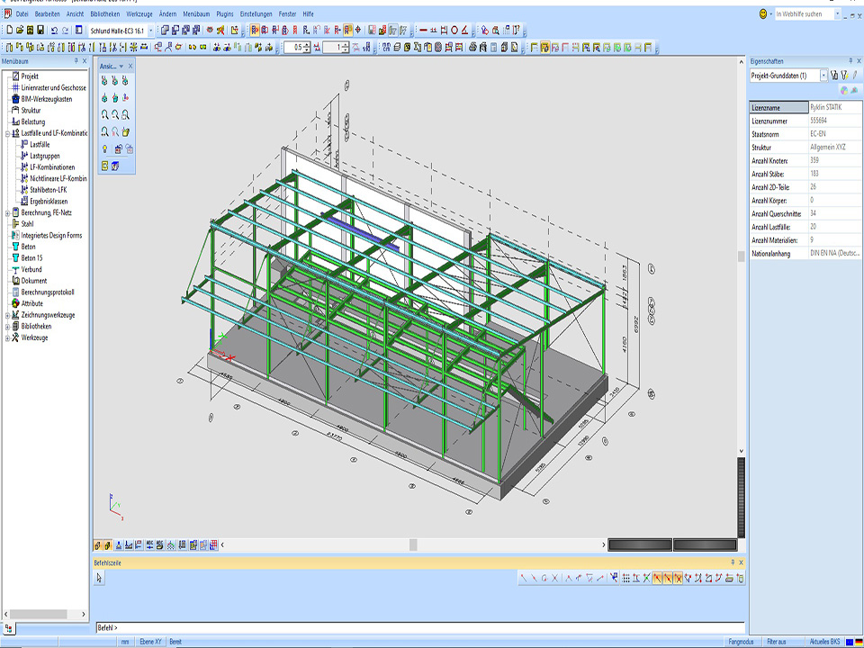Click the Save icon in the toolbar
Image resolution: width=864 pixels, height=648 pixels.
tap(40, 30)
